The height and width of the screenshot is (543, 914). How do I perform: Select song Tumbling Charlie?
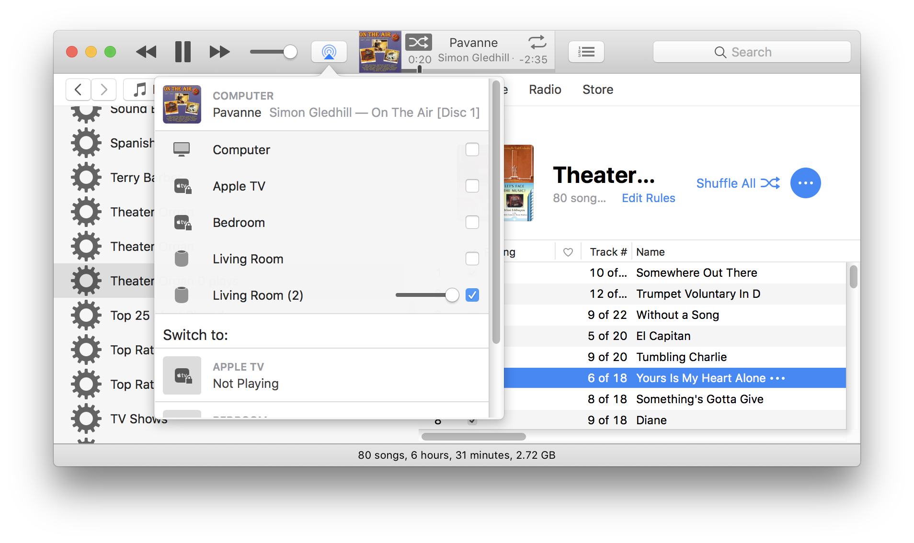(x=681, y=357)
